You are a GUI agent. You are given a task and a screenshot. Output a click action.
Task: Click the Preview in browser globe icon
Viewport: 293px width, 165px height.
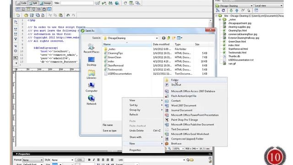click(117, 3)
